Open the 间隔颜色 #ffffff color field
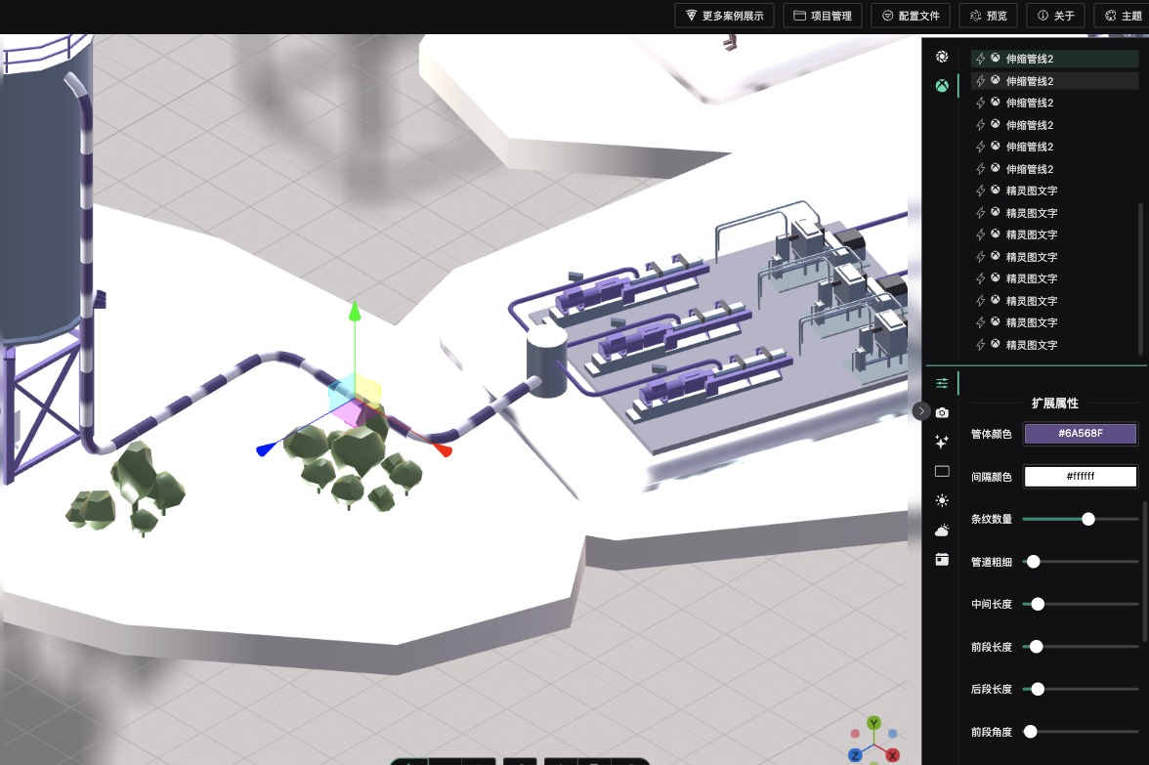Viewport: 1149px width, 765px height. 1080,477
